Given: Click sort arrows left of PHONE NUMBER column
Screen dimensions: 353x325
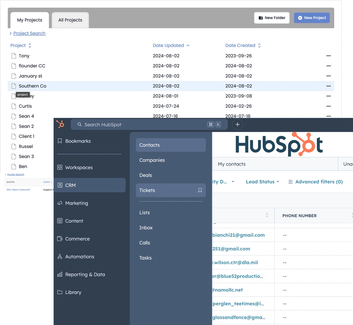Looking at the screenshot, I should tap(267, 215).
